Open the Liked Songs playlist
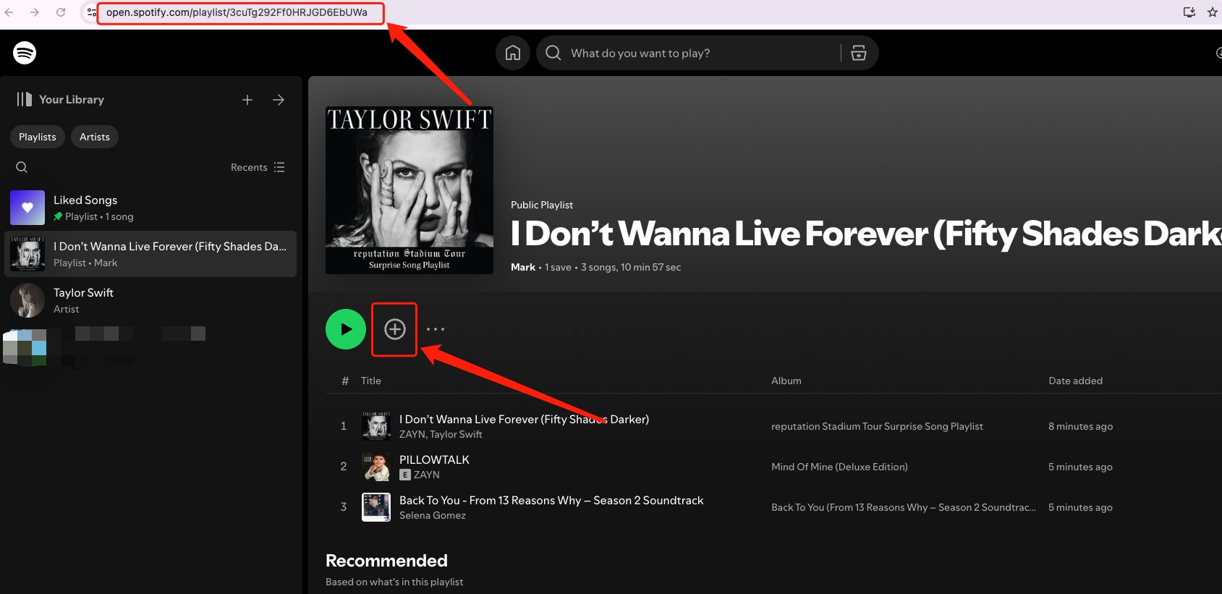 click(150, 208)
